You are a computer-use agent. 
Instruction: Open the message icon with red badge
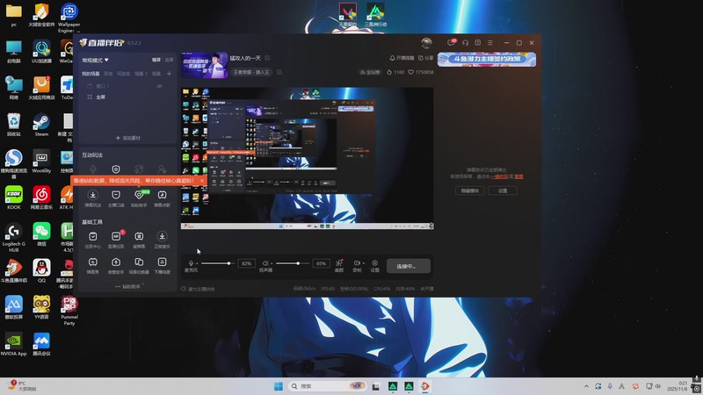pyautogui.click(x=451, y=42)
